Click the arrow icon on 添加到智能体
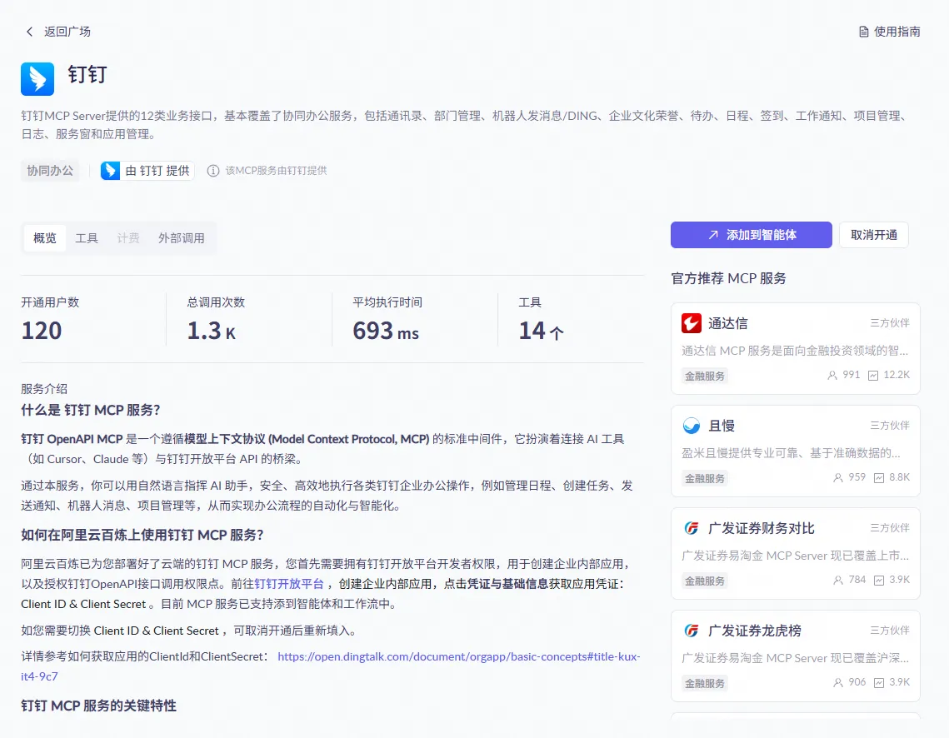The image size is (949, 738). click(x=713, y=235)
